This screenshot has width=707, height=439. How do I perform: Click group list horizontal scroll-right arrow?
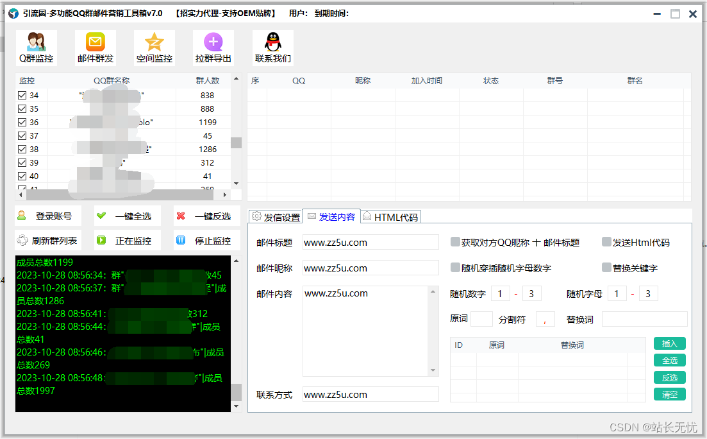click(225, 194)
